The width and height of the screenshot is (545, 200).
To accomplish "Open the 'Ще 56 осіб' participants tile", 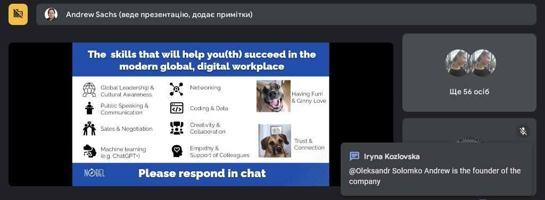I will tap(469, 72).
